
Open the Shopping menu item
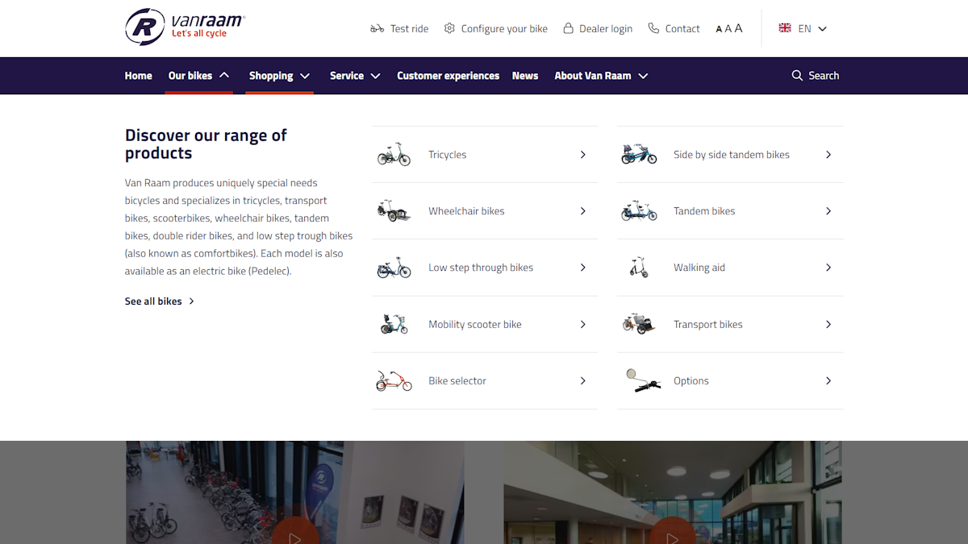[x=271, y=76]
